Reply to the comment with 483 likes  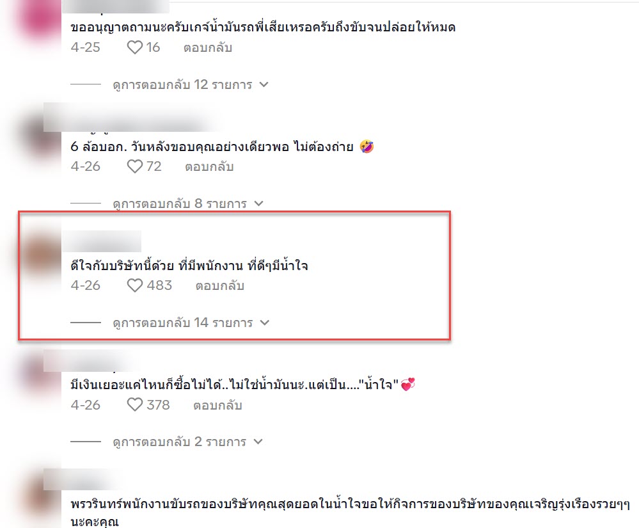[219, 286]
